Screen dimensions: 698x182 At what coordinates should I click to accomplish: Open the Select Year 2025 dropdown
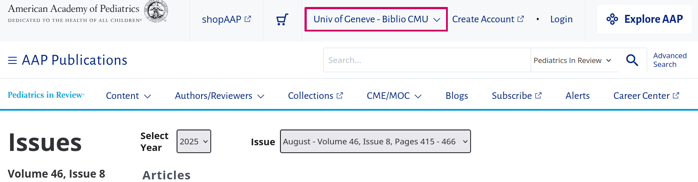click(x=194, y=141)
